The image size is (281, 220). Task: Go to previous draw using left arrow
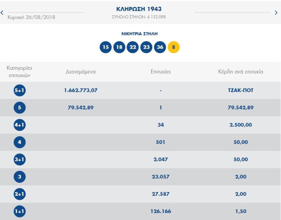pyautogui.click(x=2, y=13)
